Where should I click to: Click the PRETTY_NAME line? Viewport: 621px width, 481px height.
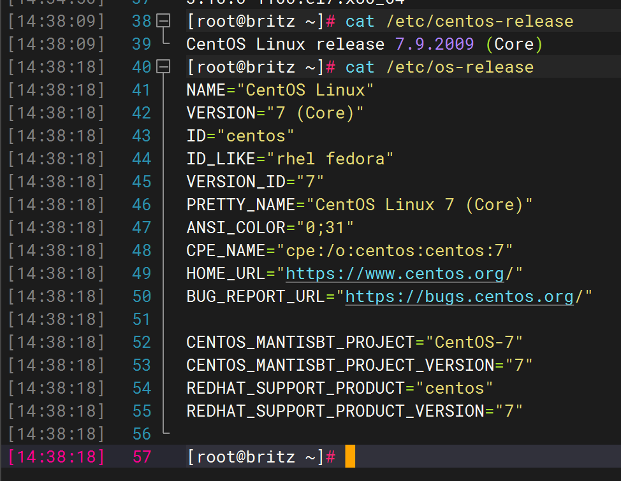pos(360,205)
